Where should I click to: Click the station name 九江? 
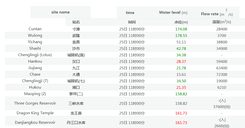76,68
